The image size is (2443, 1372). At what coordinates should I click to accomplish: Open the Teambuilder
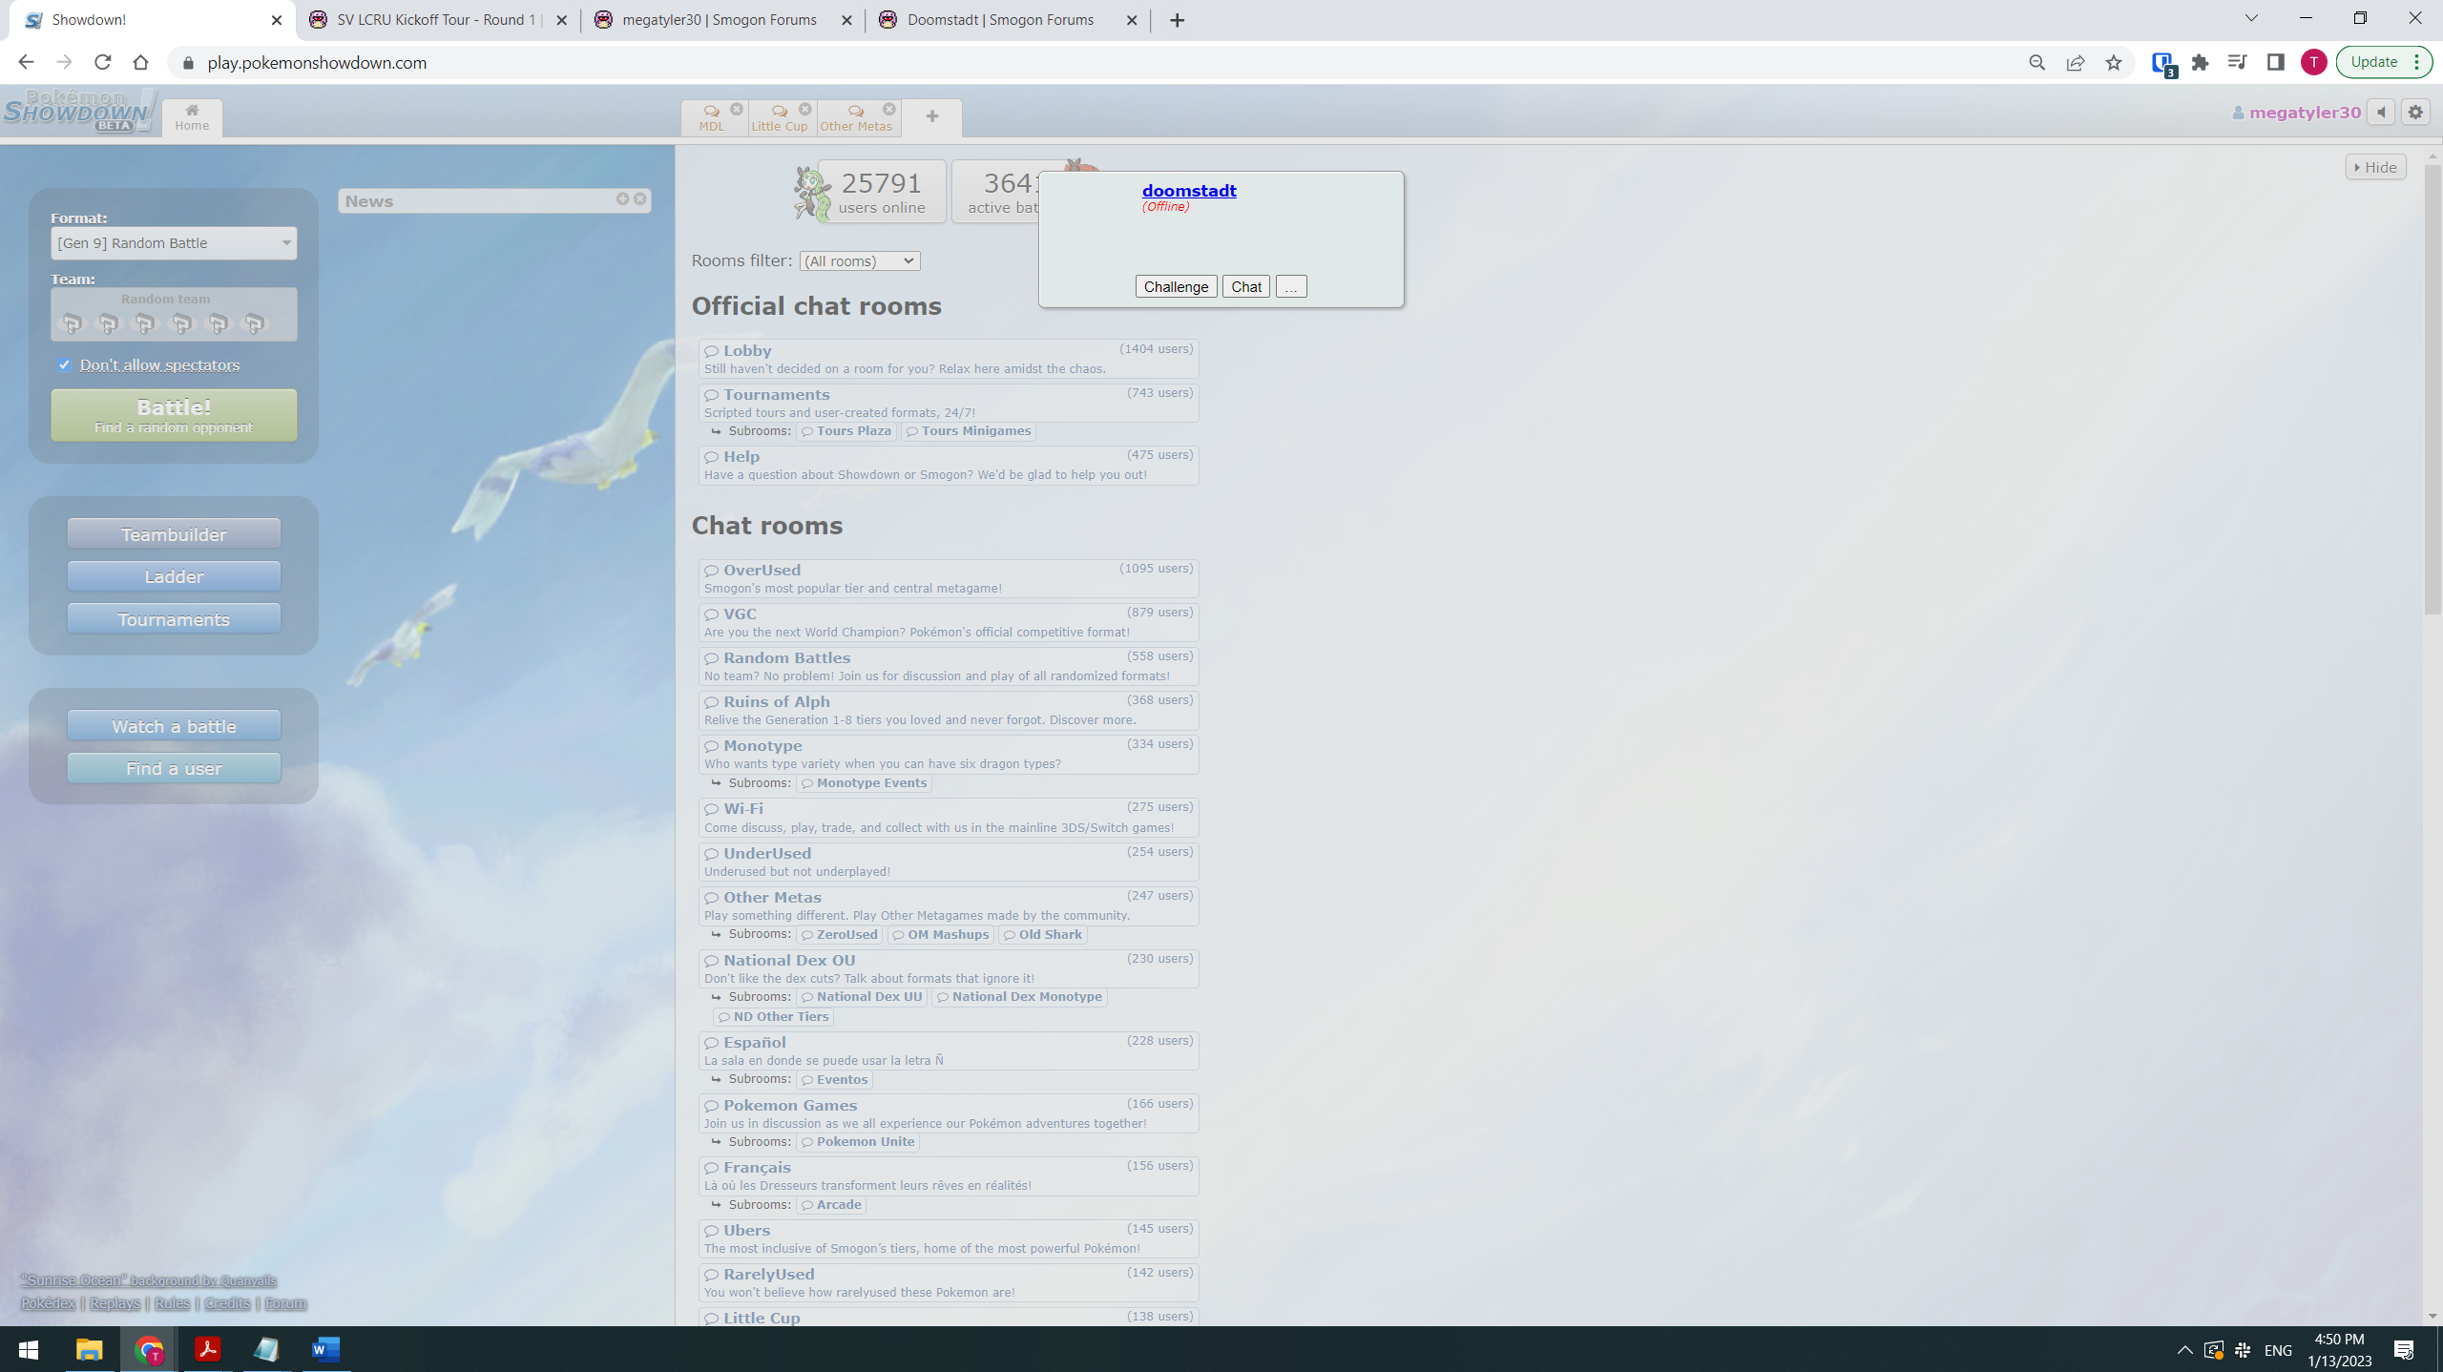pos(174,534)
